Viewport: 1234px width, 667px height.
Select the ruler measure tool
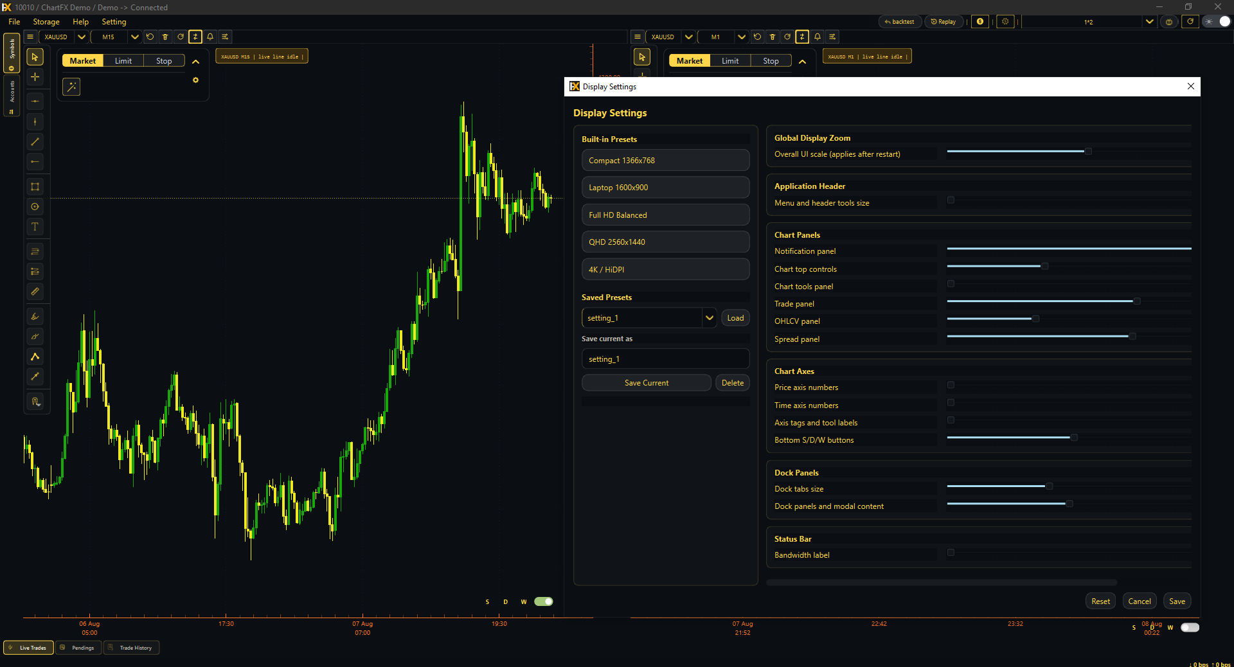35,292
